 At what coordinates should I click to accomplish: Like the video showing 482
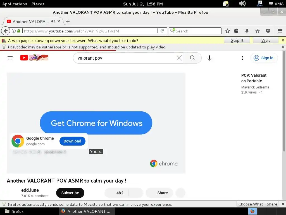click(x=117, y=193)
